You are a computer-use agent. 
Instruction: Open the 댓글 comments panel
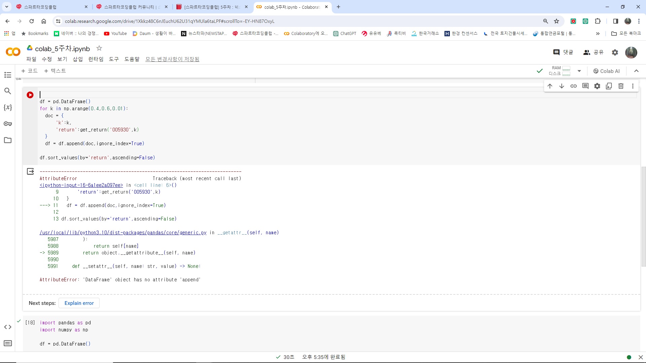click(563, 52)
